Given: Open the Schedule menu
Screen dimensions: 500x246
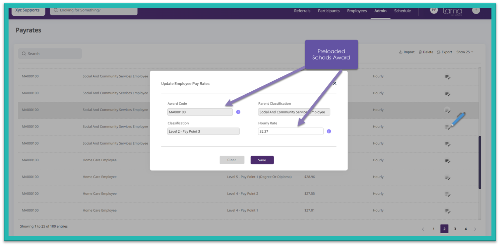Looking at the screenshot, I should (x=402, y=11).
